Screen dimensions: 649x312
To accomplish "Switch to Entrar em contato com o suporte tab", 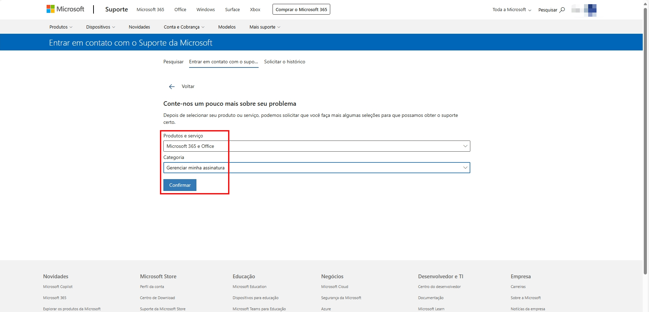I will pyautogui.click(x=224, y=62).
